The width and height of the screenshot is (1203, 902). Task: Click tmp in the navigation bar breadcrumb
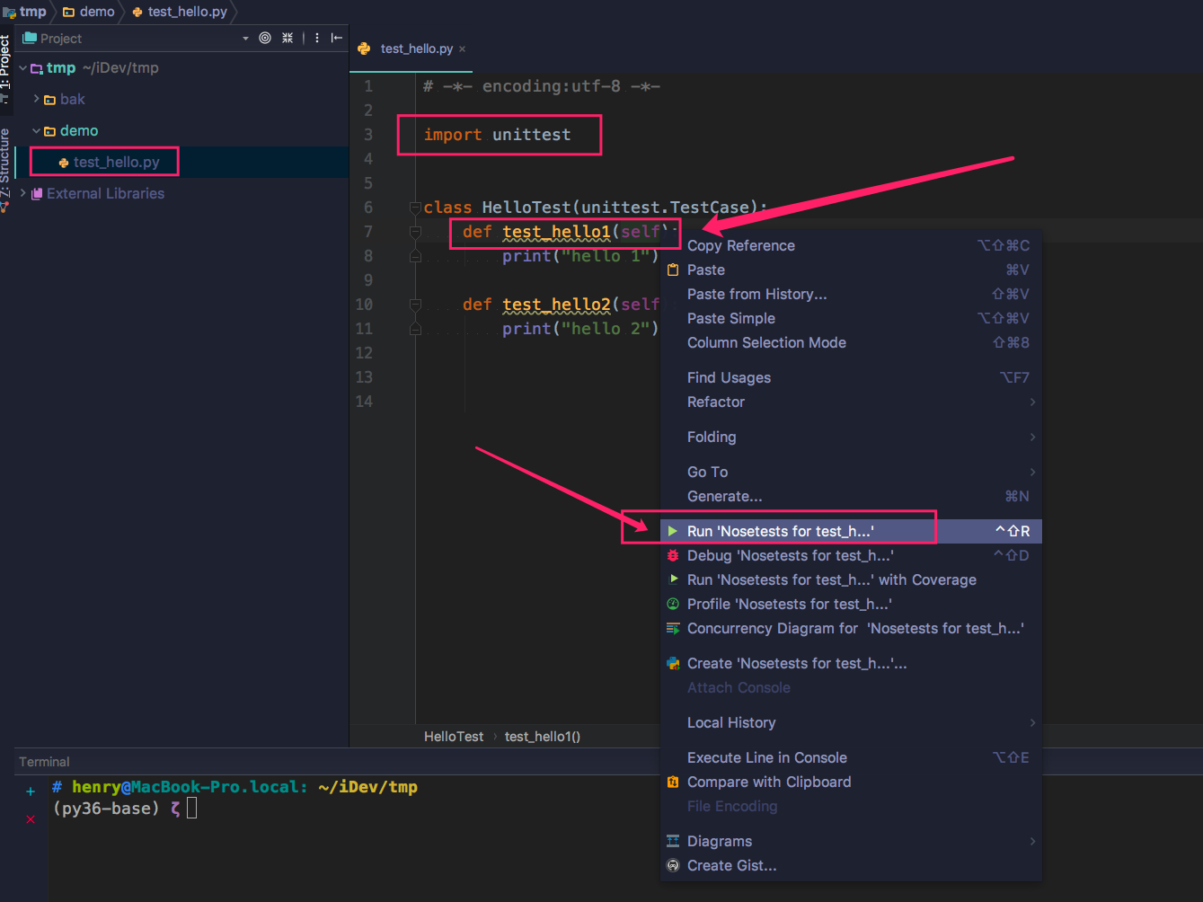[x=32, y=12]
